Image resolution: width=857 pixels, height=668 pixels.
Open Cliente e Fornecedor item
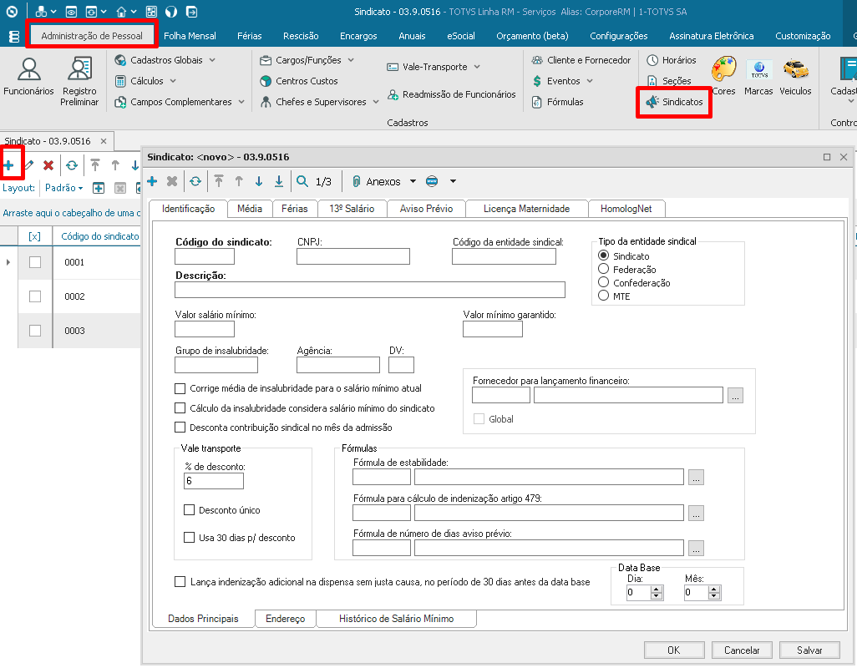581,60
